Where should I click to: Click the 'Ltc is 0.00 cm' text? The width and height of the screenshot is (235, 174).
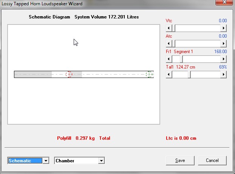tap(181, 138)
